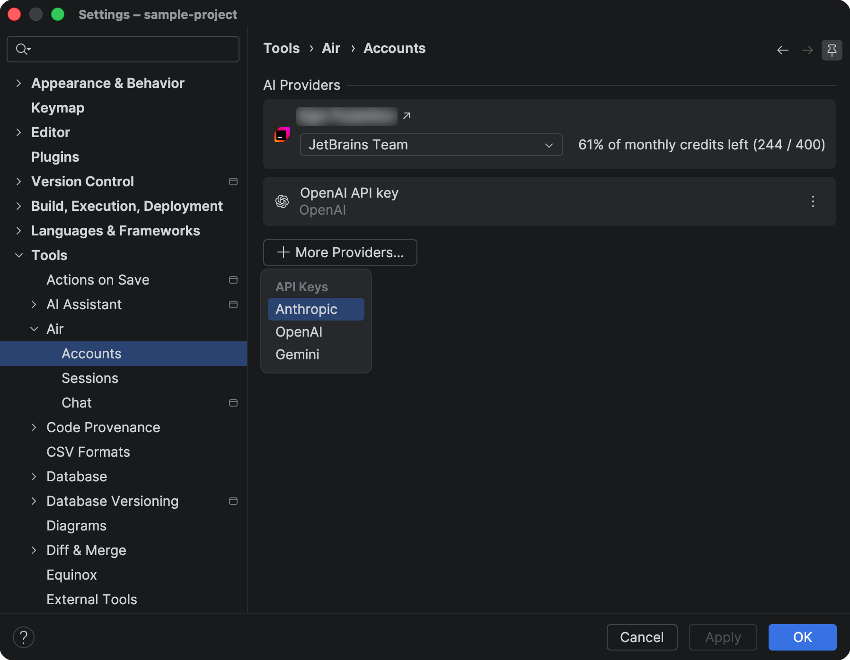Choose Gemini from API Keys menu
850x660 pixels.
[316, 355]
